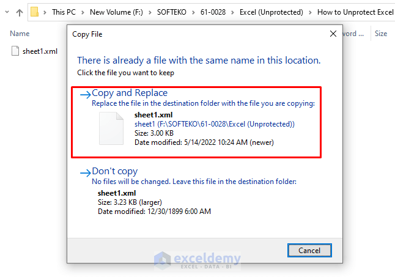395x280 pixels.
Task: Choose the Don't copy option
Action: (115, 172)
